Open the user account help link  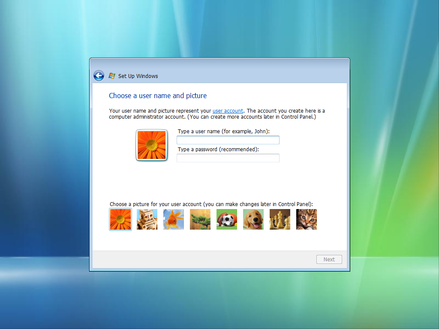click(228, 111)
